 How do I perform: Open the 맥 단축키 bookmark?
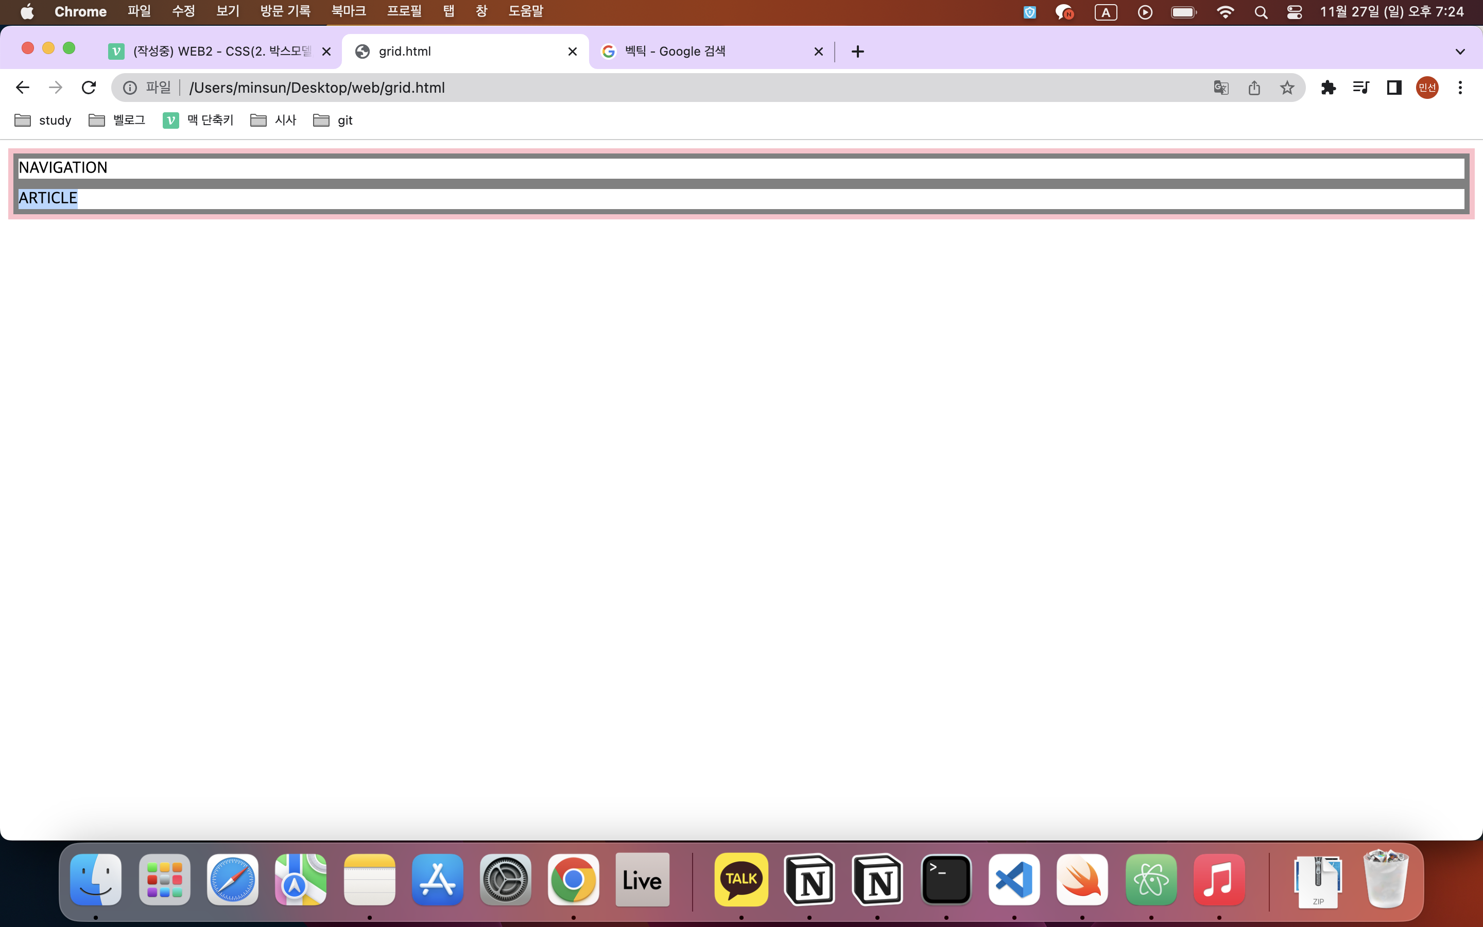click(x=198, y=120)
